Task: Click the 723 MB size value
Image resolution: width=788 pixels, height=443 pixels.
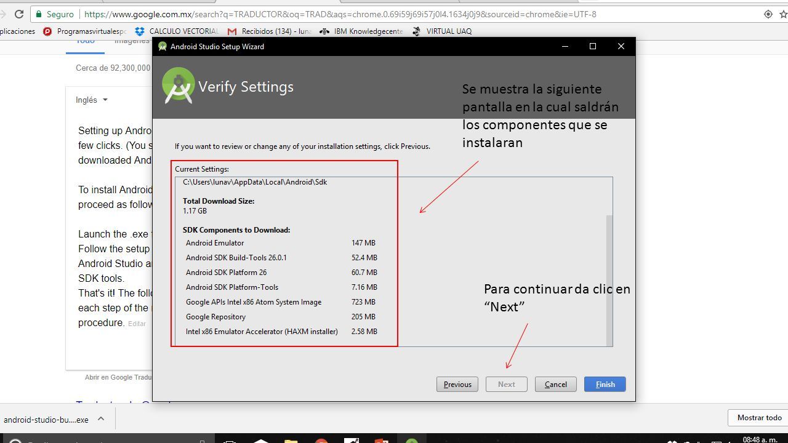Action: click(363, 302)
